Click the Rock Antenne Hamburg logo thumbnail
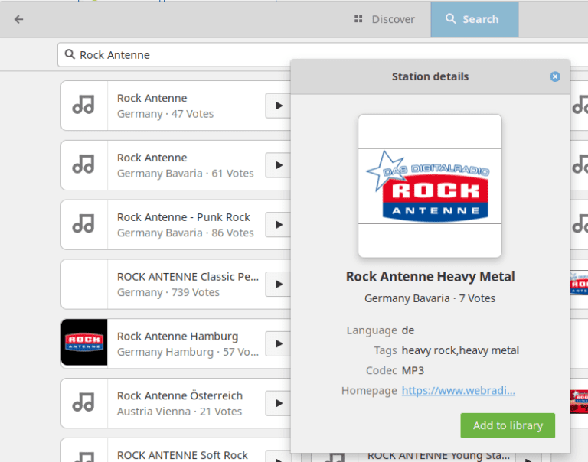The image size is (588, 462). coord(84,343)
